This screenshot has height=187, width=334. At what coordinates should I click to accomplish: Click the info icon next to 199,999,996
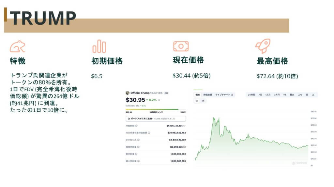pyautogui.click(x=185, y=147)
